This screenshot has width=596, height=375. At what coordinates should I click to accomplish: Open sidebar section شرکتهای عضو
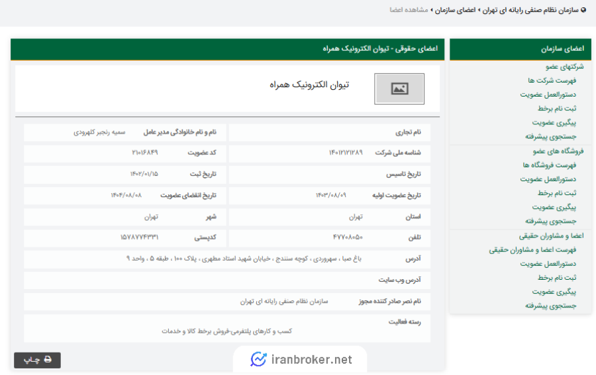[x=564, y=67]
